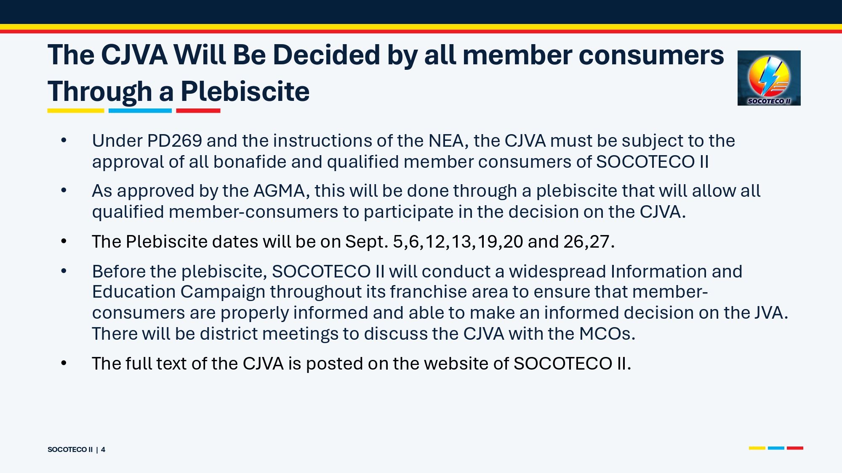The width and height of the screenshot is (842, 473).
Task: Click the SOCOTECO II lightning logo
Action: pos(769,78)
